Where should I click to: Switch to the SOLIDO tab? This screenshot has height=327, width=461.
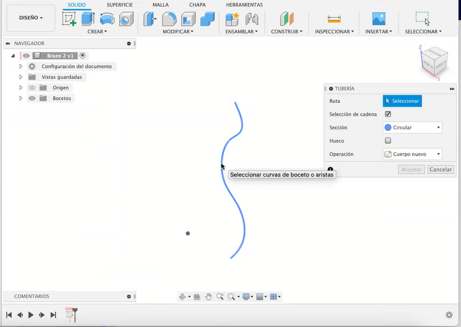coord(77,5)
